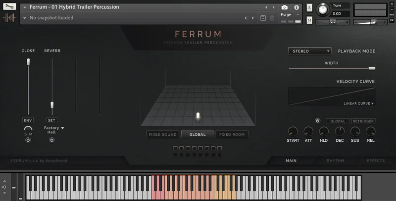
Task: Open the Purge dropdown menu
Action: pyautogui.click(x=290, y=15)
